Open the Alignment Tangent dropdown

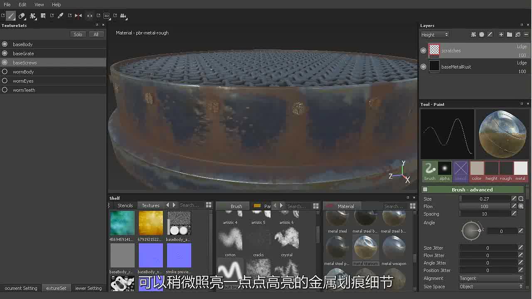tap(491, 278)
